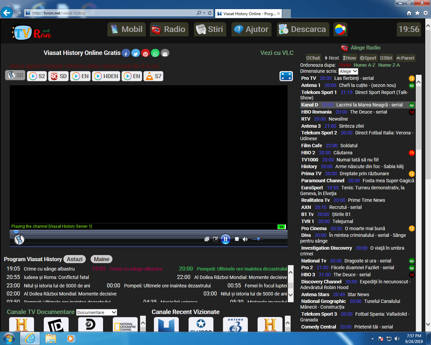This screenshot has height=345, width=431.
Task: Mute the player volume
Action: (245, 239)
